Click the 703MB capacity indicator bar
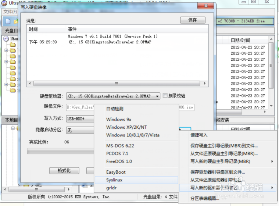 click(245, 21)
